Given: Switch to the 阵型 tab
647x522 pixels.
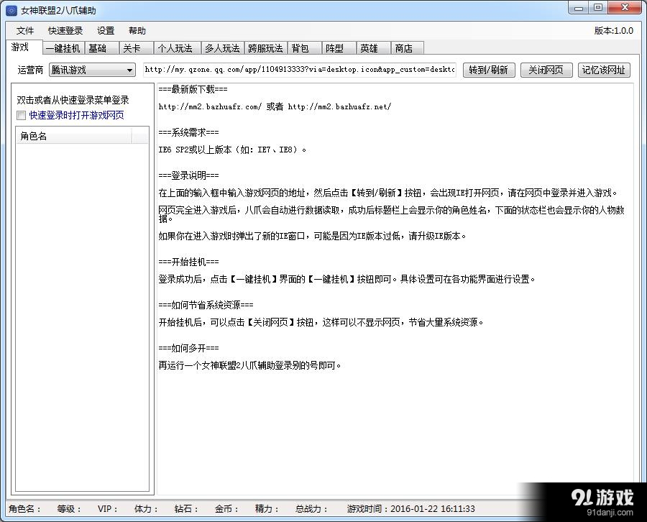Looking at the screenshot, I should click(339, 48).
